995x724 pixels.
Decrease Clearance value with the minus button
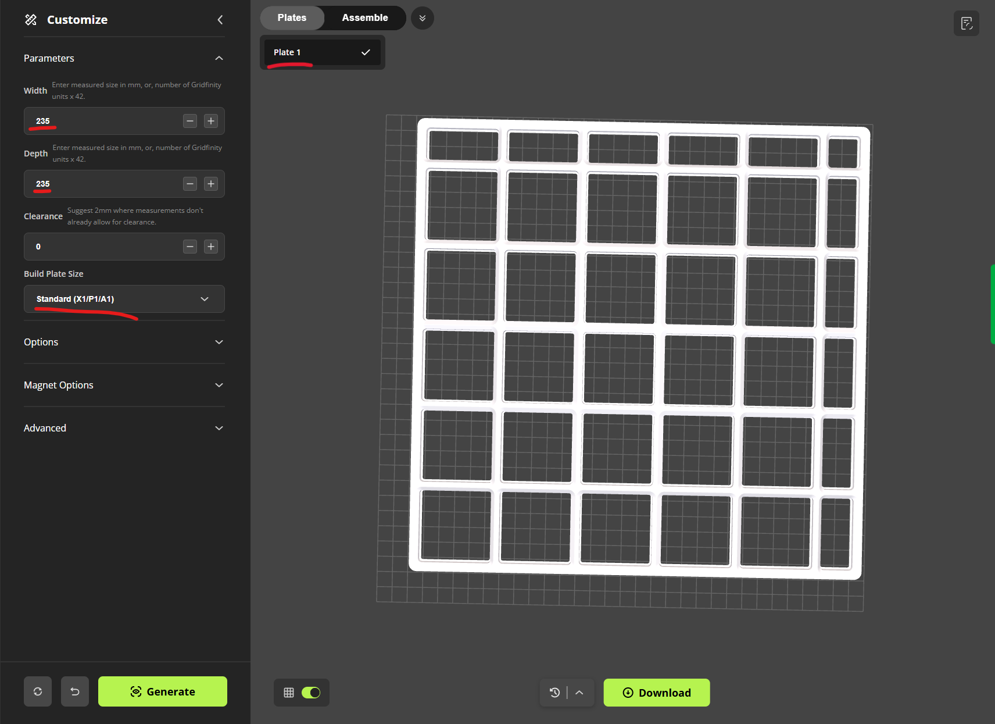pos(190,247)
